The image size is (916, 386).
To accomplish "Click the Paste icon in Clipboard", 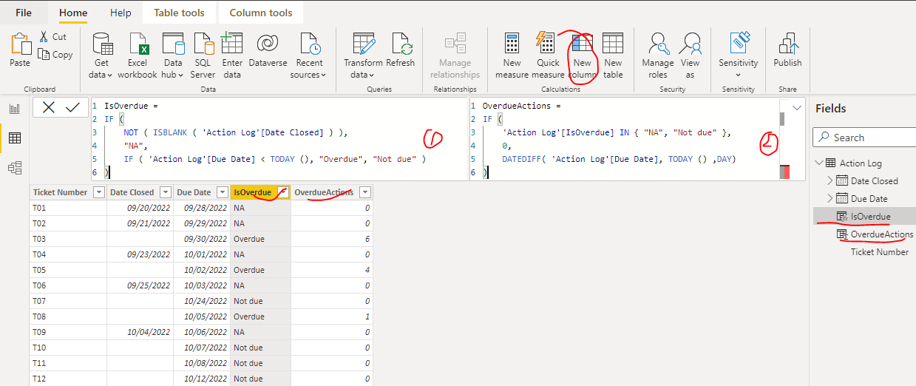I will coord(20,44).
